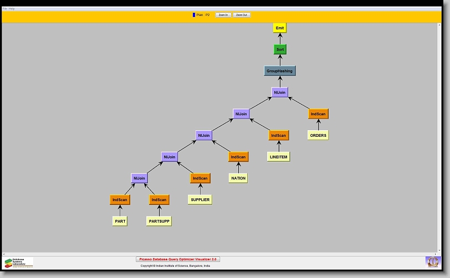Click the bottommost NlJoin node
The image size is (450, 278).
[x=139, y=178]
